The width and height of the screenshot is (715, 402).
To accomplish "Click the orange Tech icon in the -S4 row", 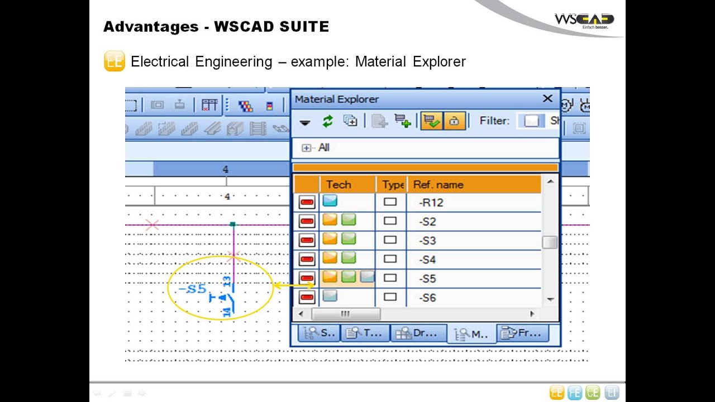I will pos(330,258).
